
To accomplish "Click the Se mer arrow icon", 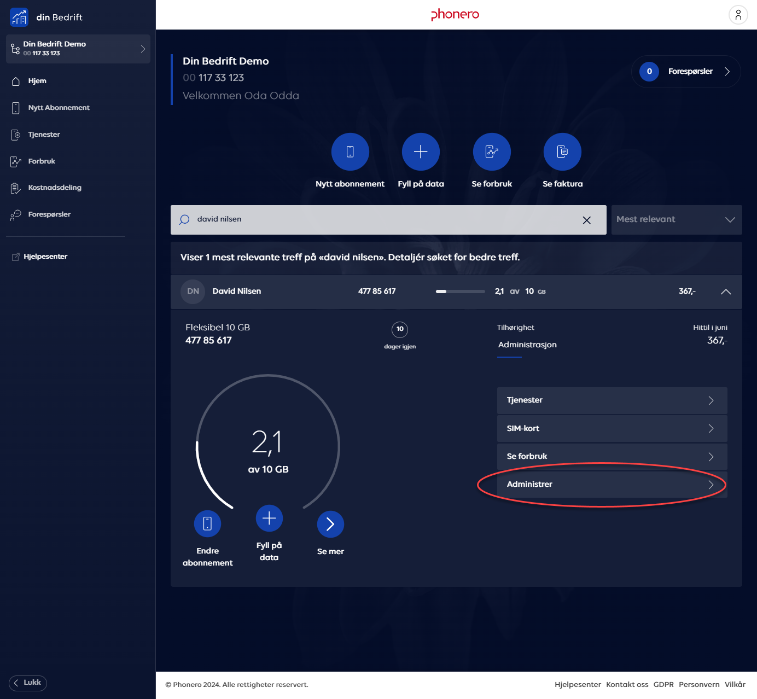I will pos(330,524).
